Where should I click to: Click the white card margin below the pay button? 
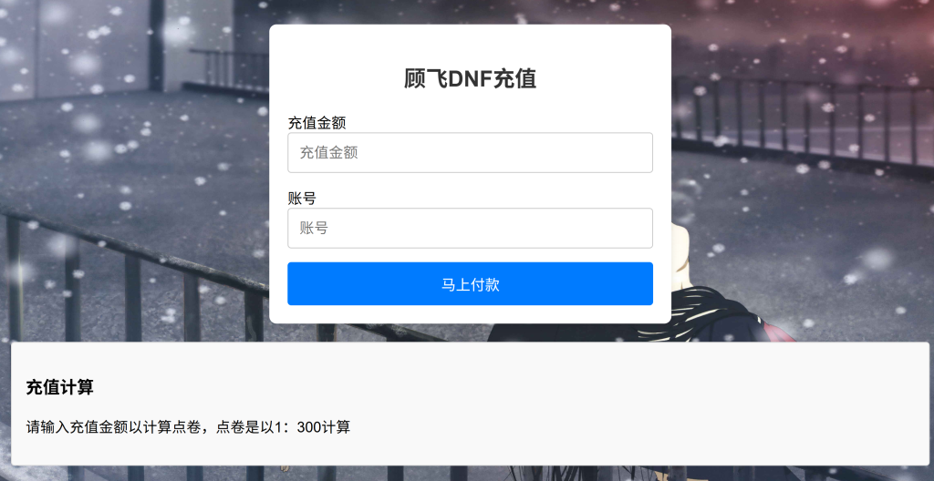[x=470, y=314]
